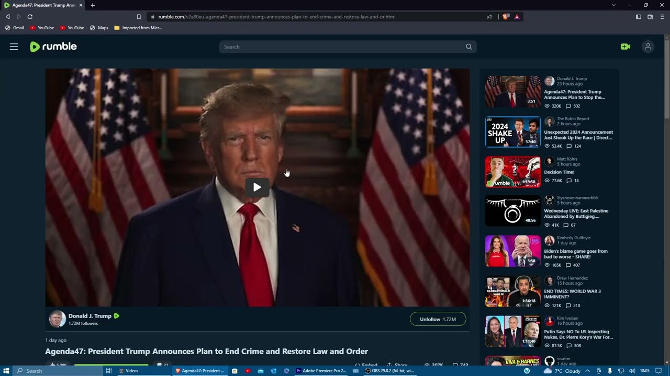This screenshot has width=670, height=376.
Task: Open the Maps bookmark
Action: (x=99, y=28)
